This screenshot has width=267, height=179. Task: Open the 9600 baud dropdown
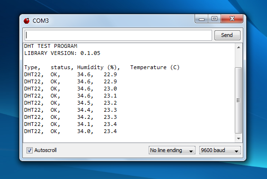click(220, 150)
